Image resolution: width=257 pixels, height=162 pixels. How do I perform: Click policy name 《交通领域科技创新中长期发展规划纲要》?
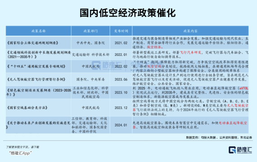[39, 54]
